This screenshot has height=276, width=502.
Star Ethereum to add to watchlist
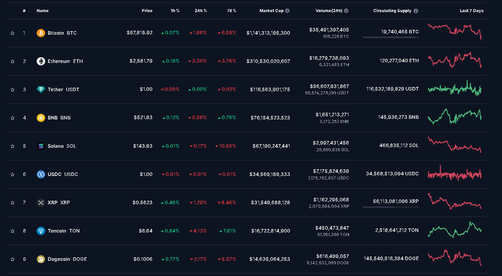pos(12,61)
